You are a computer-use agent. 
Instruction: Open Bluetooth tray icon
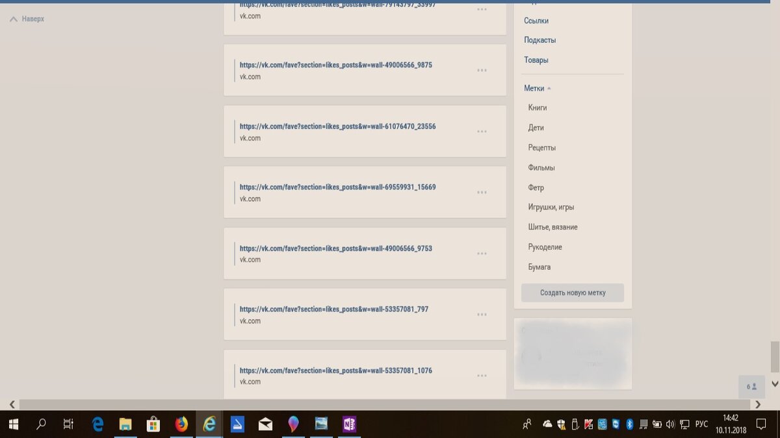(x=629, y=424)
